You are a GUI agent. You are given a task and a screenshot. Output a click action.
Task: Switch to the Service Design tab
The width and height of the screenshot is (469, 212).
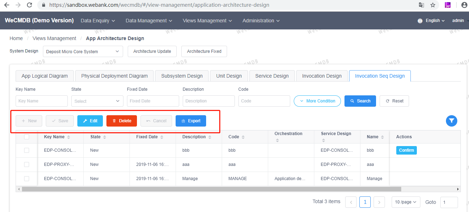[272, 76]
